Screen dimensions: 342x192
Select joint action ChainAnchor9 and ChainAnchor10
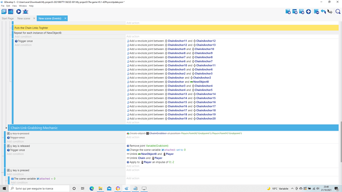pyautogui.click(x=171, y=49)
